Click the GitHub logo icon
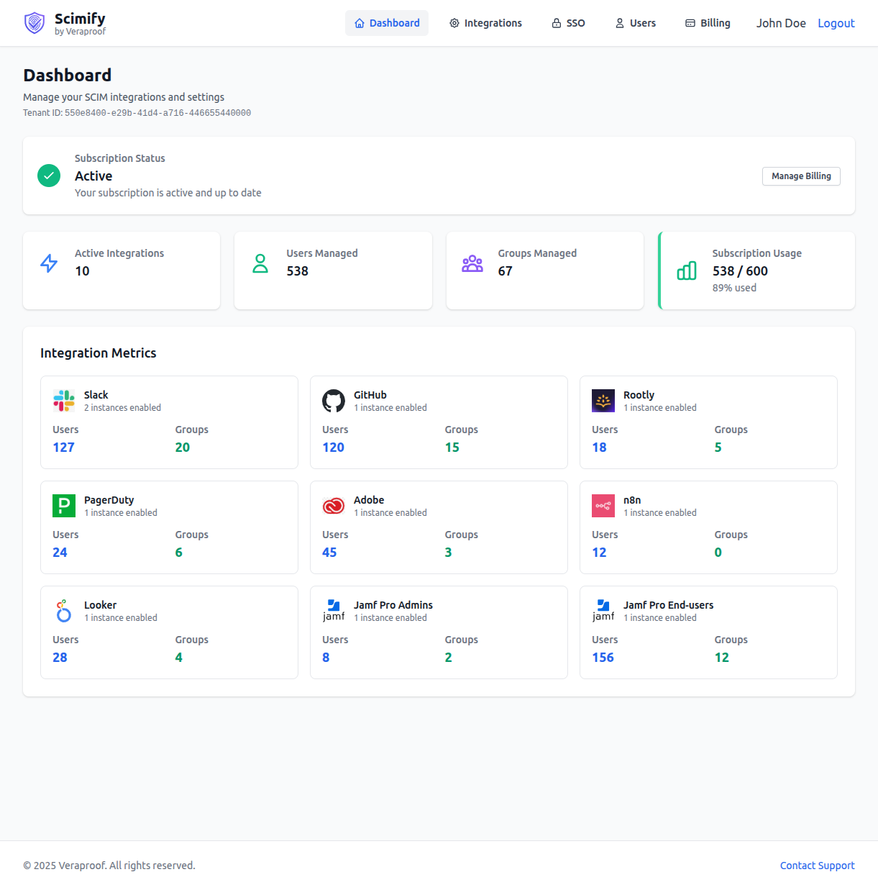 334,401
